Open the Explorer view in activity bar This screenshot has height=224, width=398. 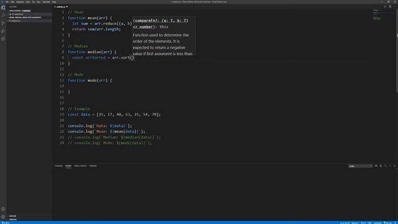[3, 7]
